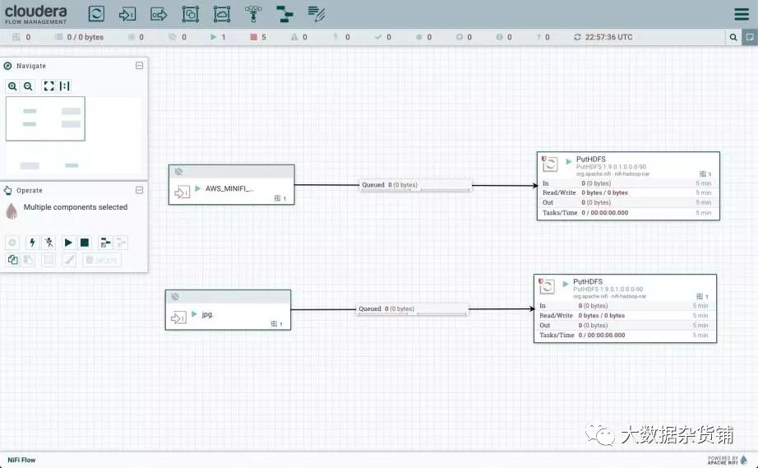758x468 pixels.
Task: Click the actual size zoom icon
Action: coord(64,86)
